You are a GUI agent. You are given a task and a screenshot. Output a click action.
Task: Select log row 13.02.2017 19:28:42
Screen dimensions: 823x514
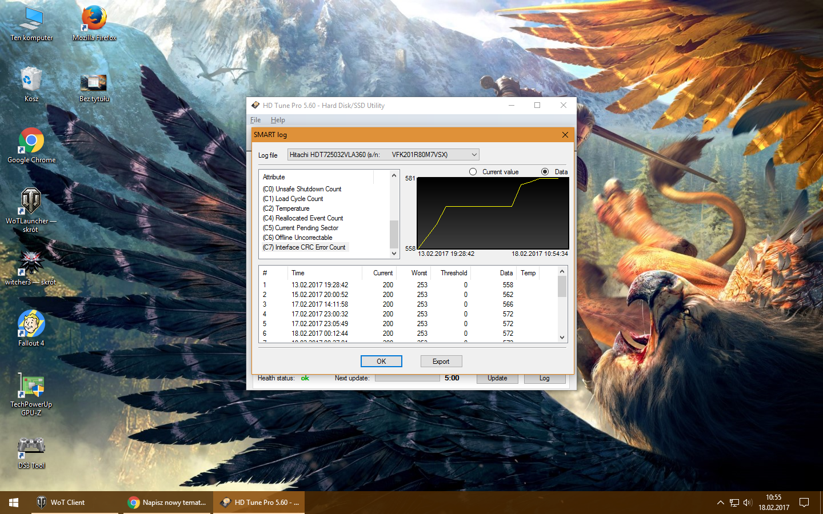[x=408, y=285]
